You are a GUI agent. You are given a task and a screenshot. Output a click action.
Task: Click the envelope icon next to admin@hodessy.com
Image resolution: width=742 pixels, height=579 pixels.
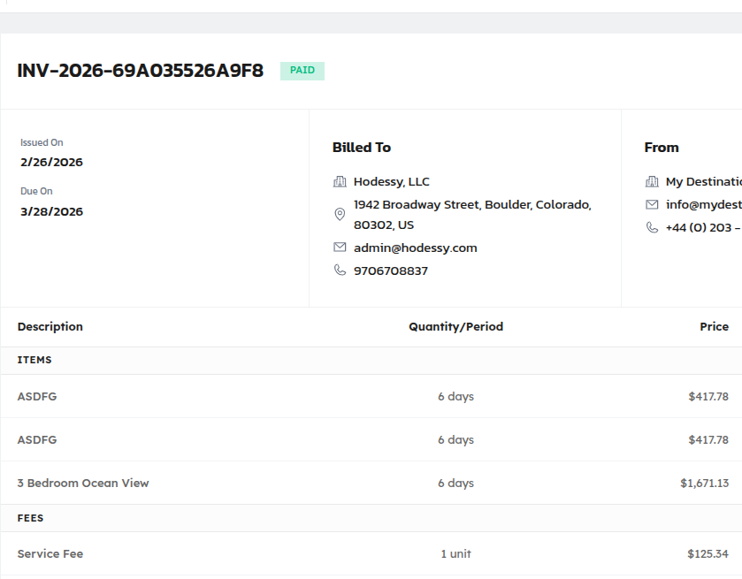click(340, 248)
